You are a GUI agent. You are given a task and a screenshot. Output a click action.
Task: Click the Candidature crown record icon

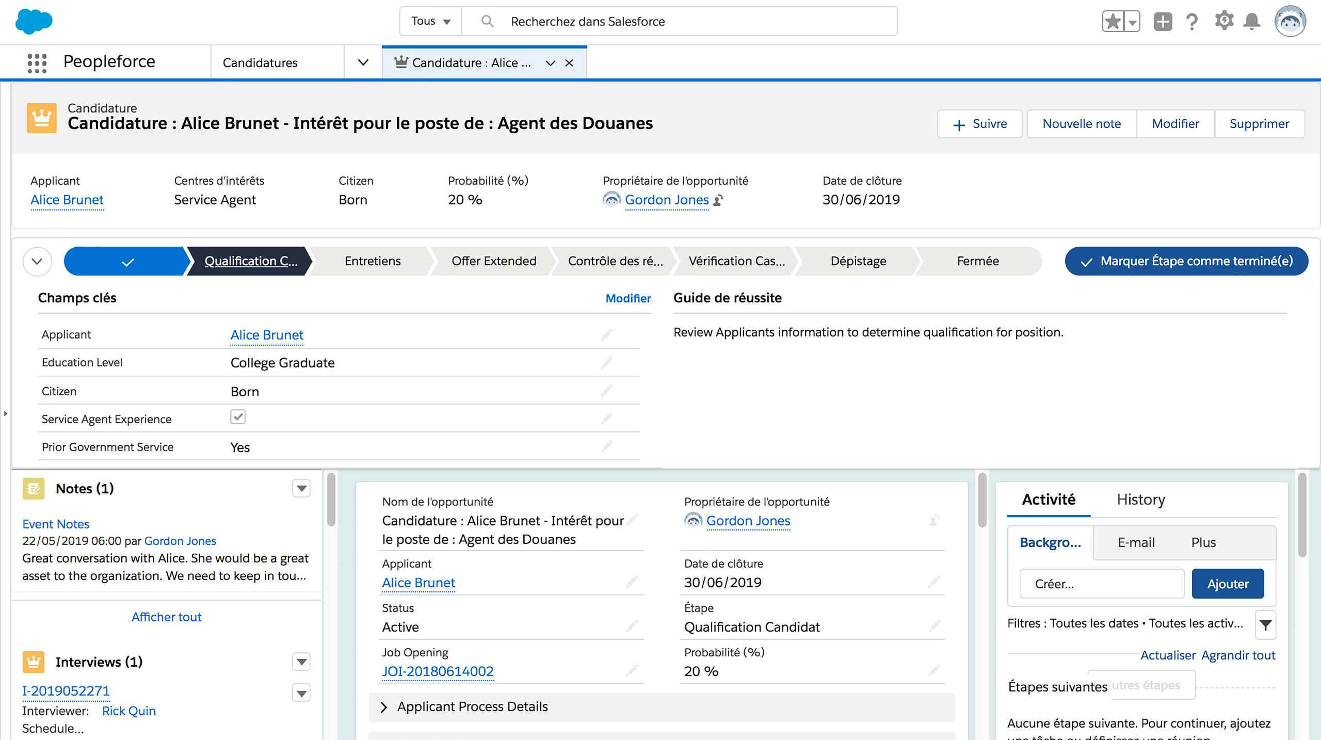tap(41, 118)
